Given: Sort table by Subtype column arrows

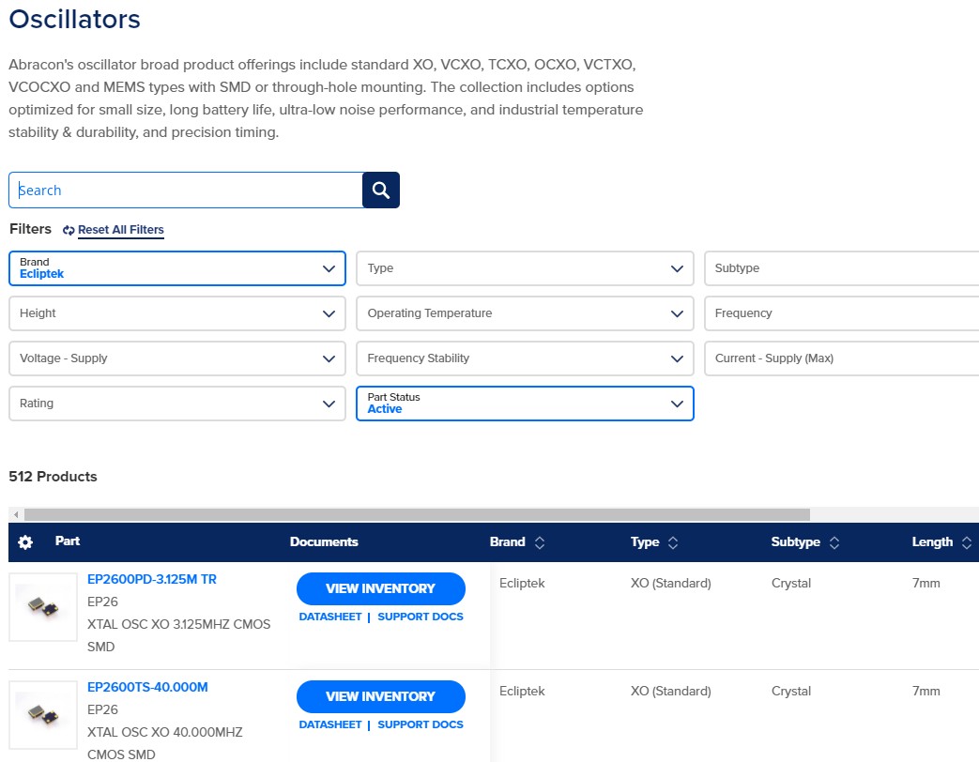Looking at the screenshot, I should pos(834,542).
